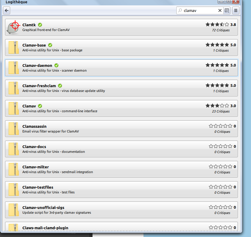The image size is (251, 237).
Task: Select the Clamav-daemon title
Action: (37, 65)
